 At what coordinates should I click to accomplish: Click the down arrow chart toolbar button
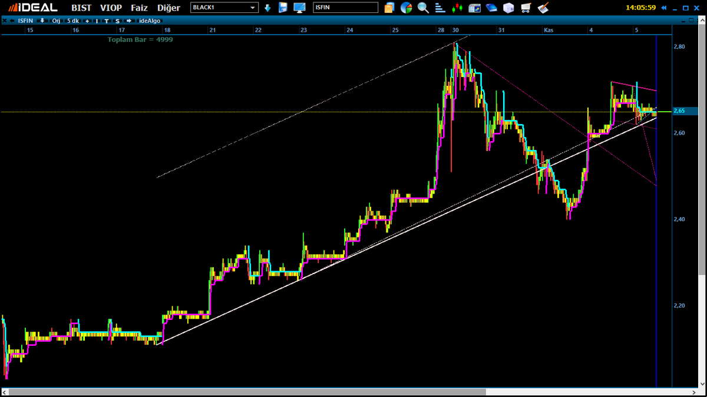(42, 21)
